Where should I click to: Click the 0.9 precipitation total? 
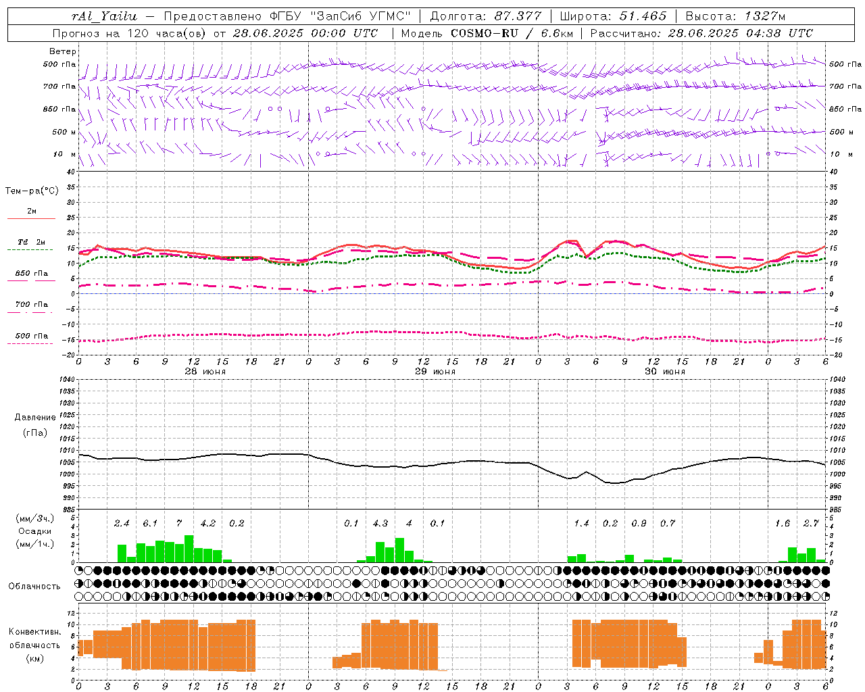tap(639, 524)
